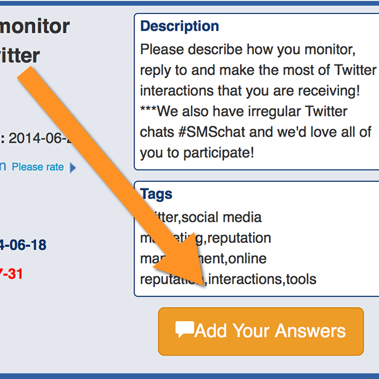Click the date starting with 2014-06
The width and height of the screenshot is (379, 379).
[x=41, y=138]
